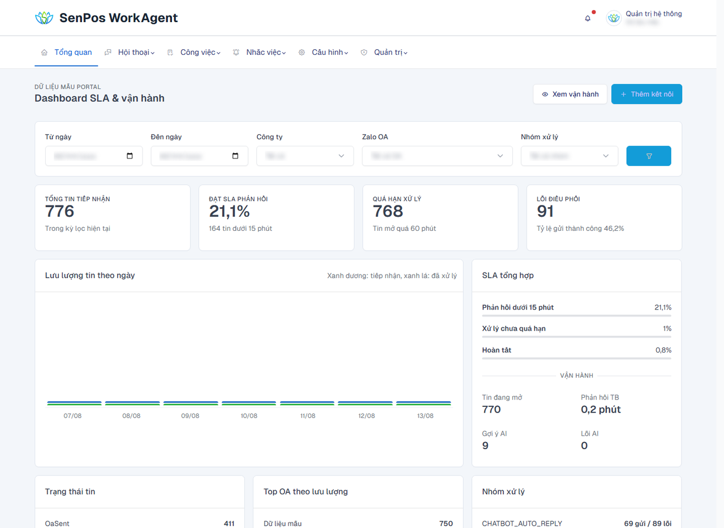The image size is (724, 528).
Task: Click the SenPos lotus logo
Action: click(x=44, y=18)
